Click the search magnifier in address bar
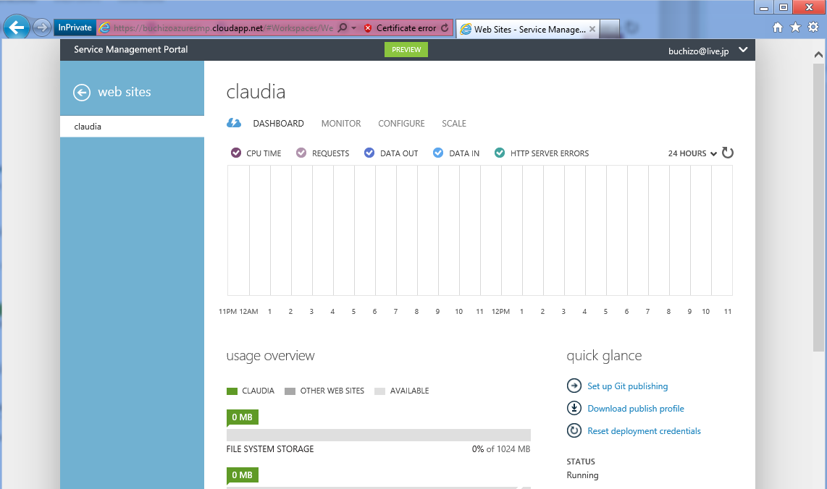The width and height of the screenshot is (827, 489). point(343,27)
